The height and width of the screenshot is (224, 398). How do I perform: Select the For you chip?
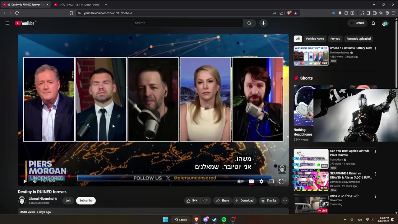click(x=335, y=39)
